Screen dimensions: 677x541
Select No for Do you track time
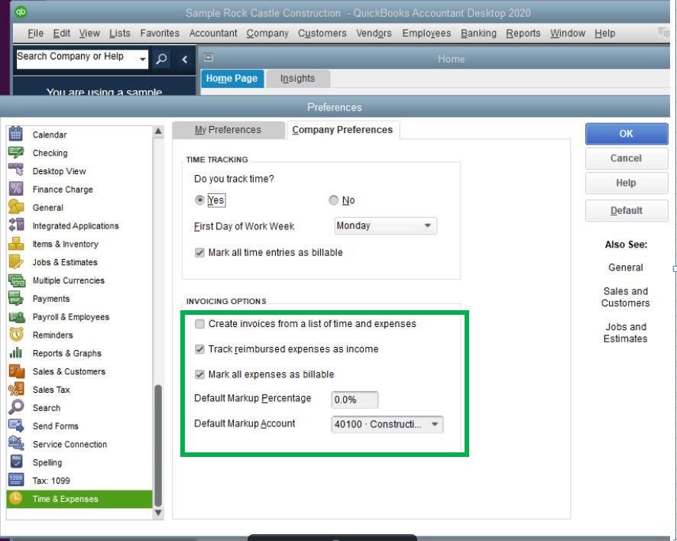333,200
